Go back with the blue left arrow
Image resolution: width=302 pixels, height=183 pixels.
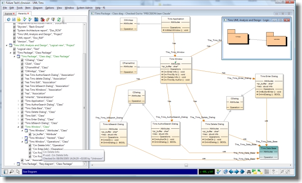pyautogui.click(x=231, y=172)
